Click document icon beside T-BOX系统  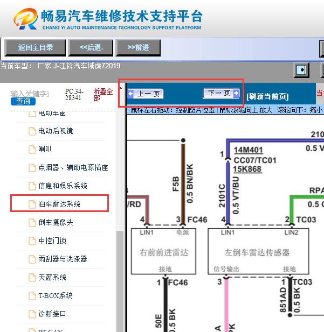point(32,296)
